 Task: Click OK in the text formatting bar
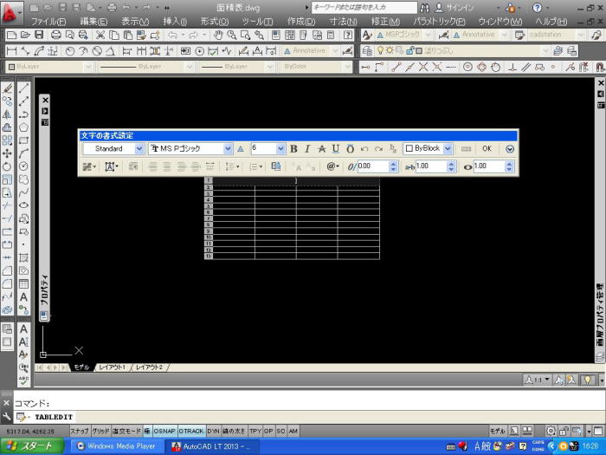(x=487, y=148)
